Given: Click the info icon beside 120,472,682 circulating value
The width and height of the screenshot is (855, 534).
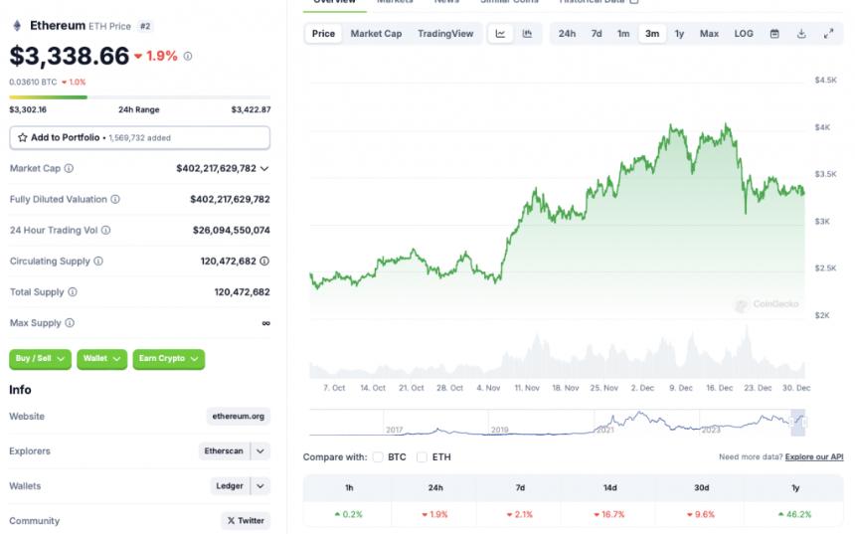Looking at the screenshot, I should (264, 262).
